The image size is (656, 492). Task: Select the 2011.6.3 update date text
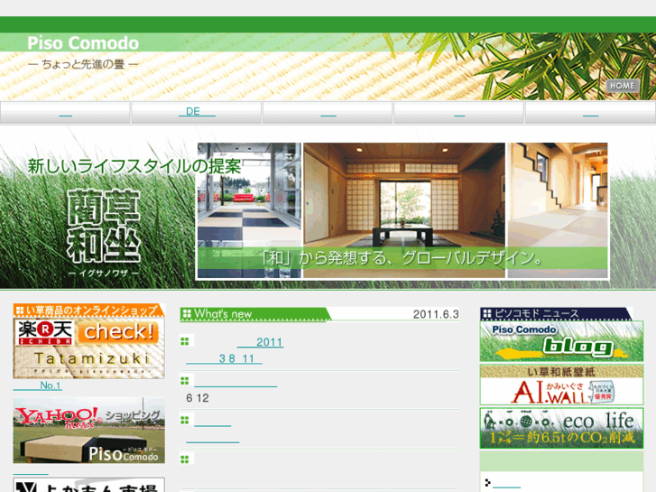pyautogui.click(x=436, y=314)
